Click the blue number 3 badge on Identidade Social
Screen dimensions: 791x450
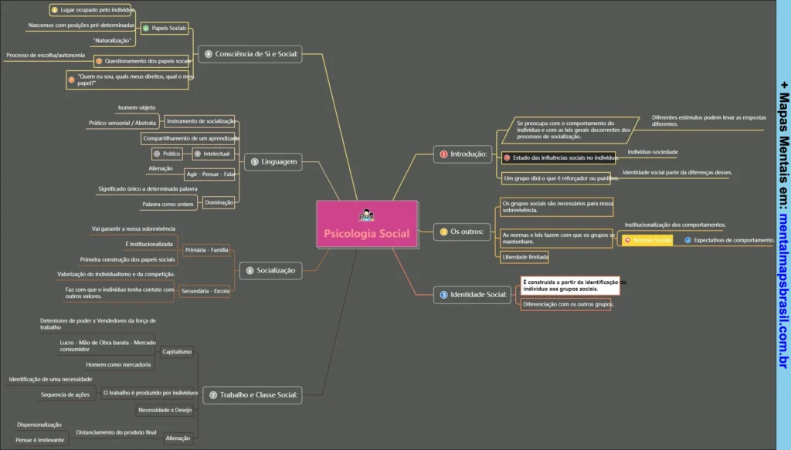(443, 294)
